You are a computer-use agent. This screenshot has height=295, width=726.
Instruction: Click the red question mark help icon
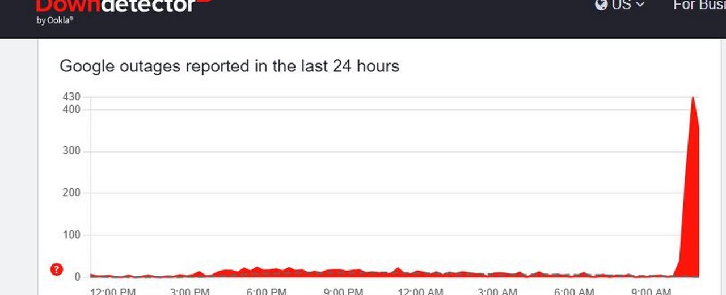click(x=57, y=269)
